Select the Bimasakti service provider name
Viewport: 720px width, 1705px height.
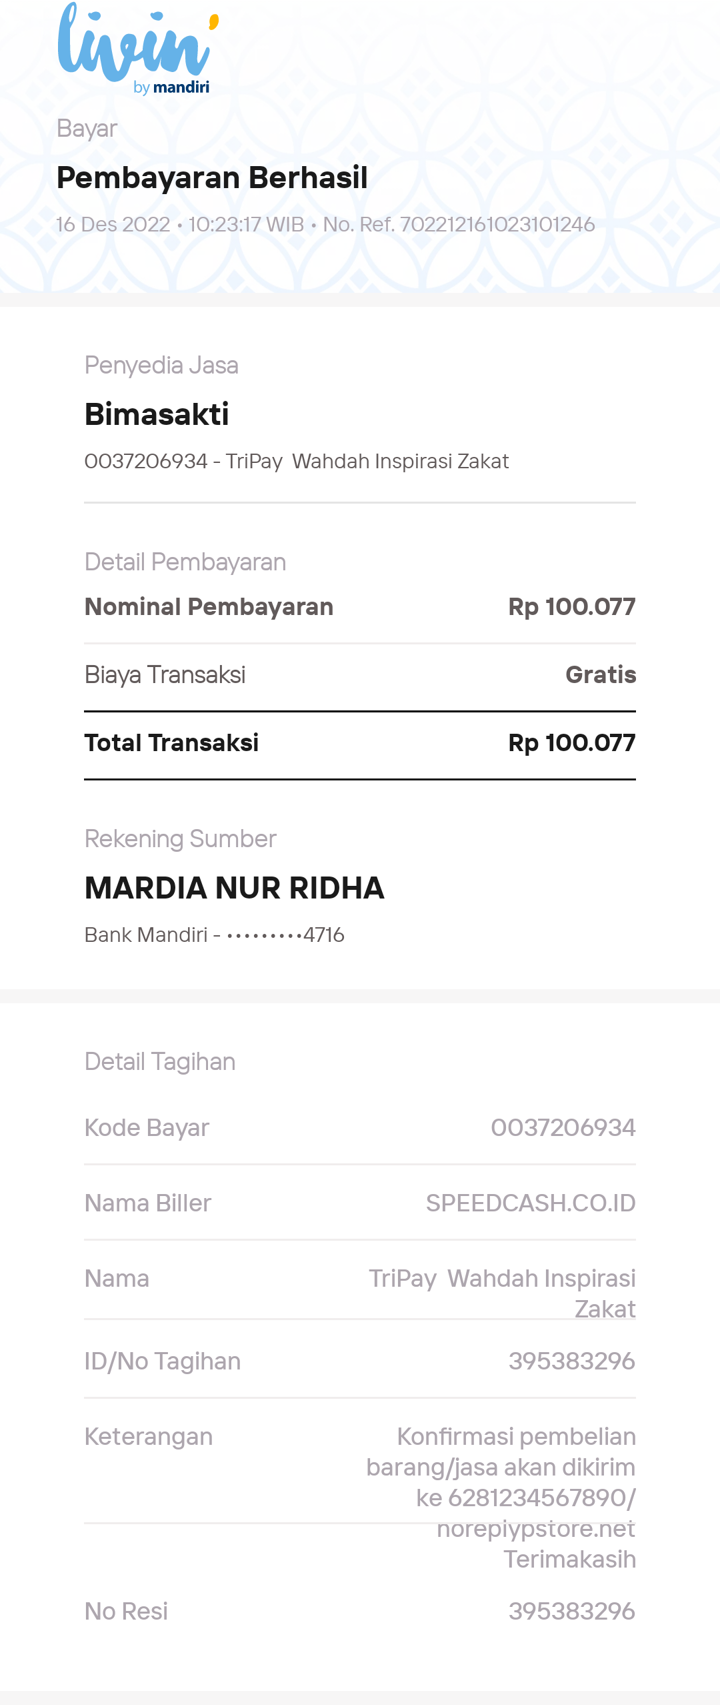pyautogui.click(x=157, y=414)
